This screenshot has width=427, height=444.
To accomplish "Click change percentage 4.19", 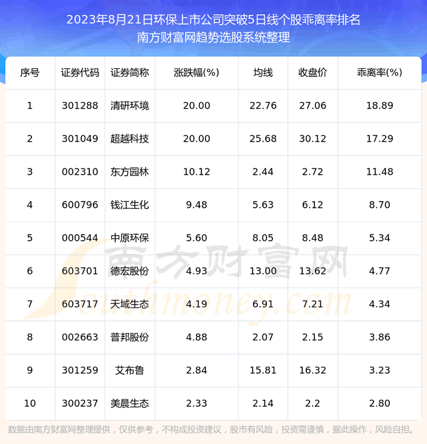I will tap(196, 304).
